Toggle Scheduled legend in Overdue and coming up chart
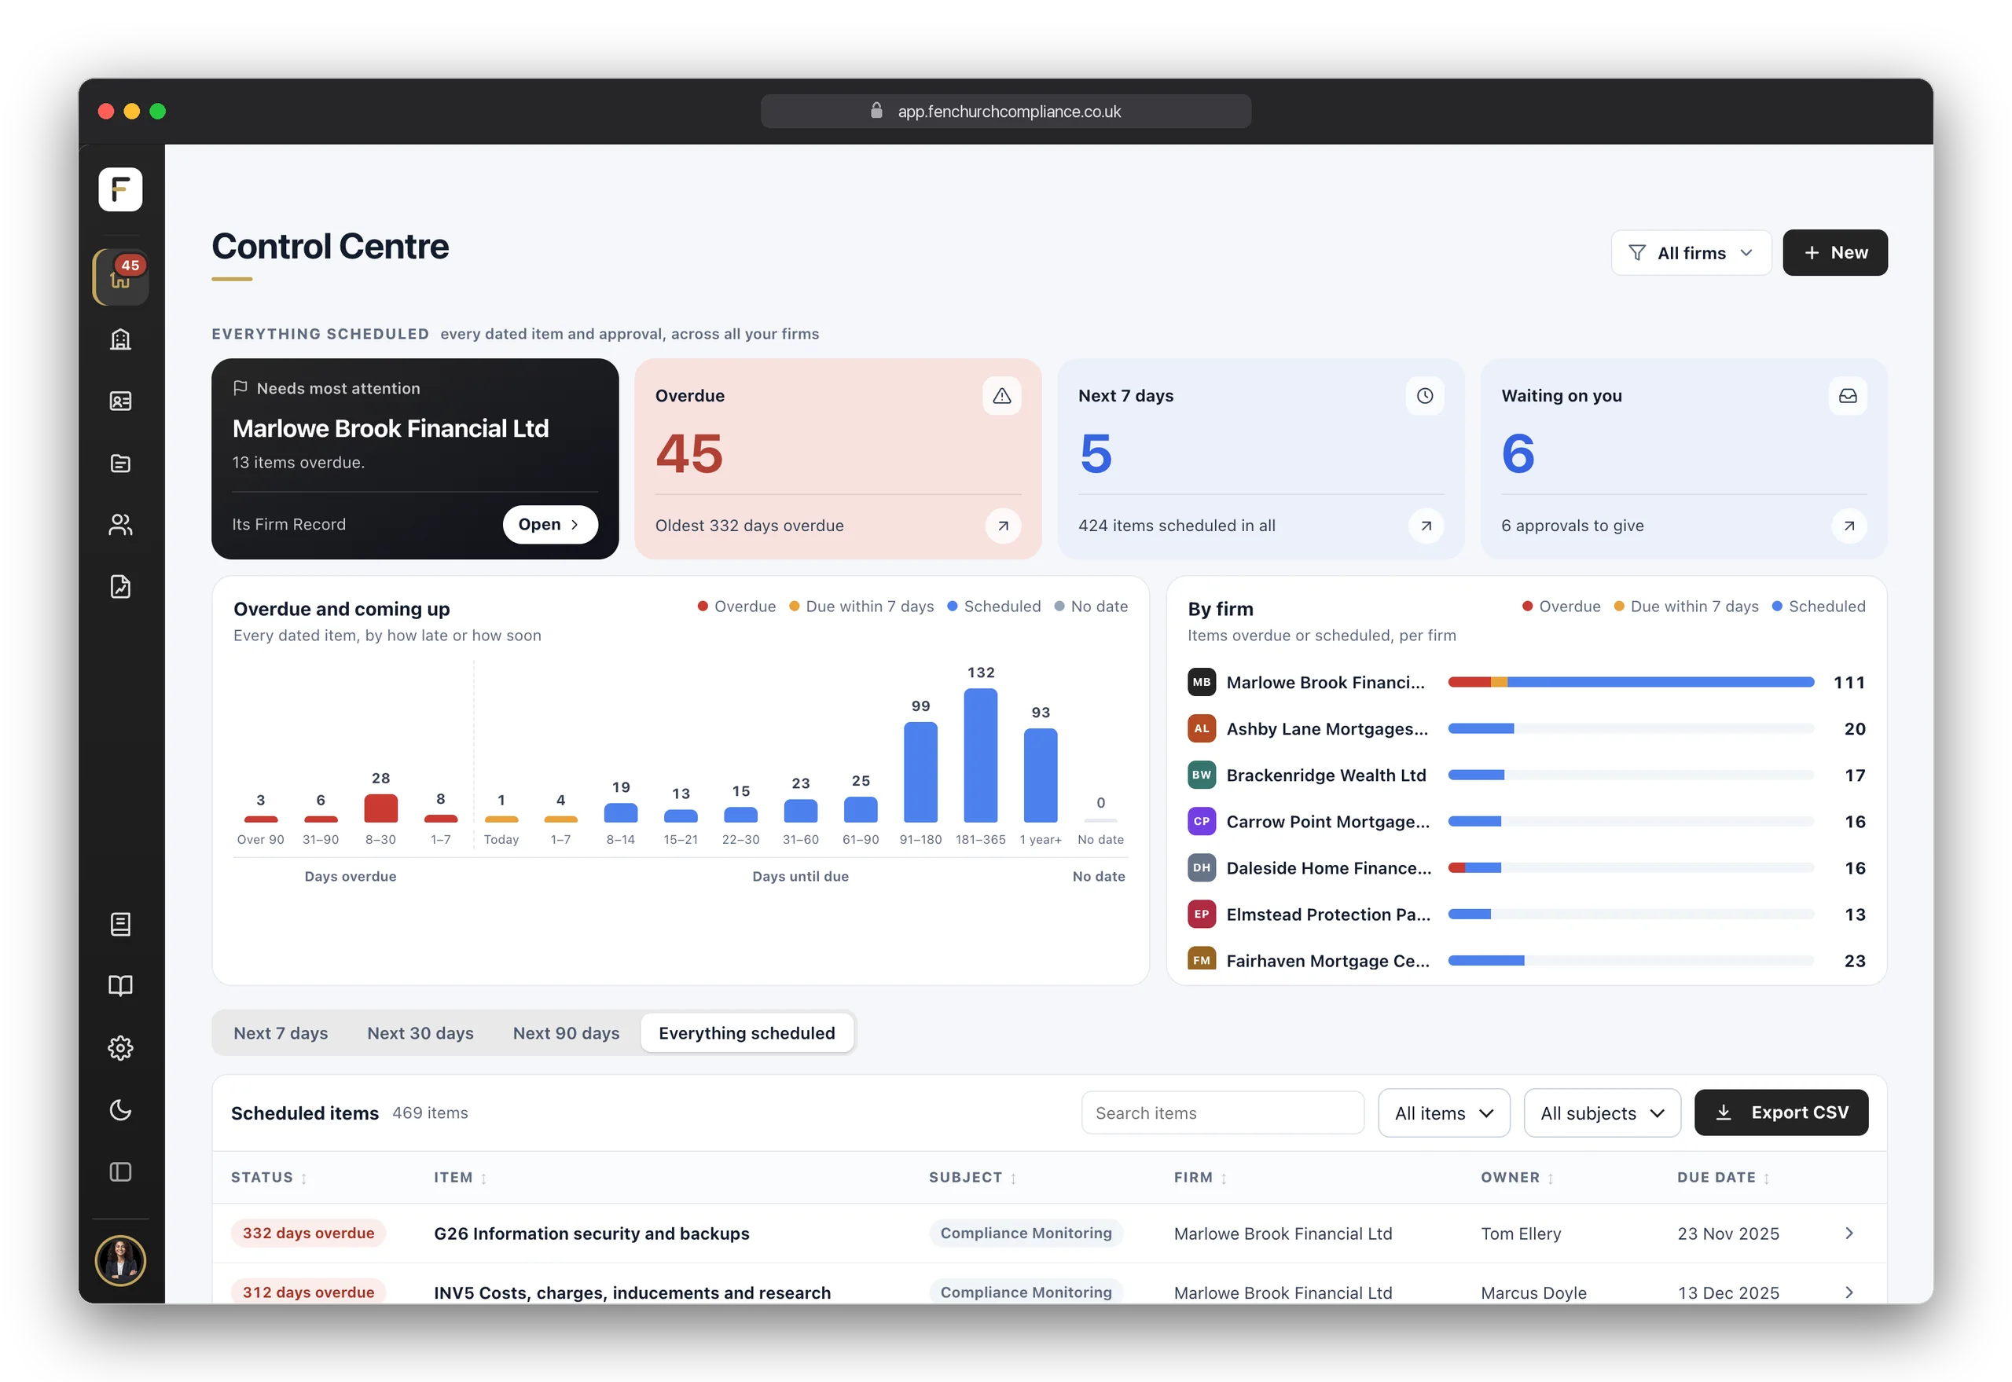Image resolution: width=2012 pixels, height=1382 pixels. pyautogui.click(x=994, y=606)
